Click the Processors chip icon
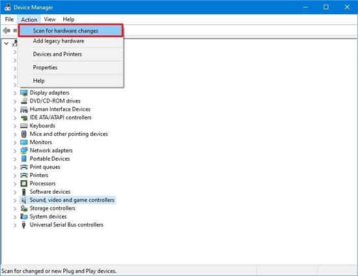This screenshot has width=358, height=276. (23, 183)
